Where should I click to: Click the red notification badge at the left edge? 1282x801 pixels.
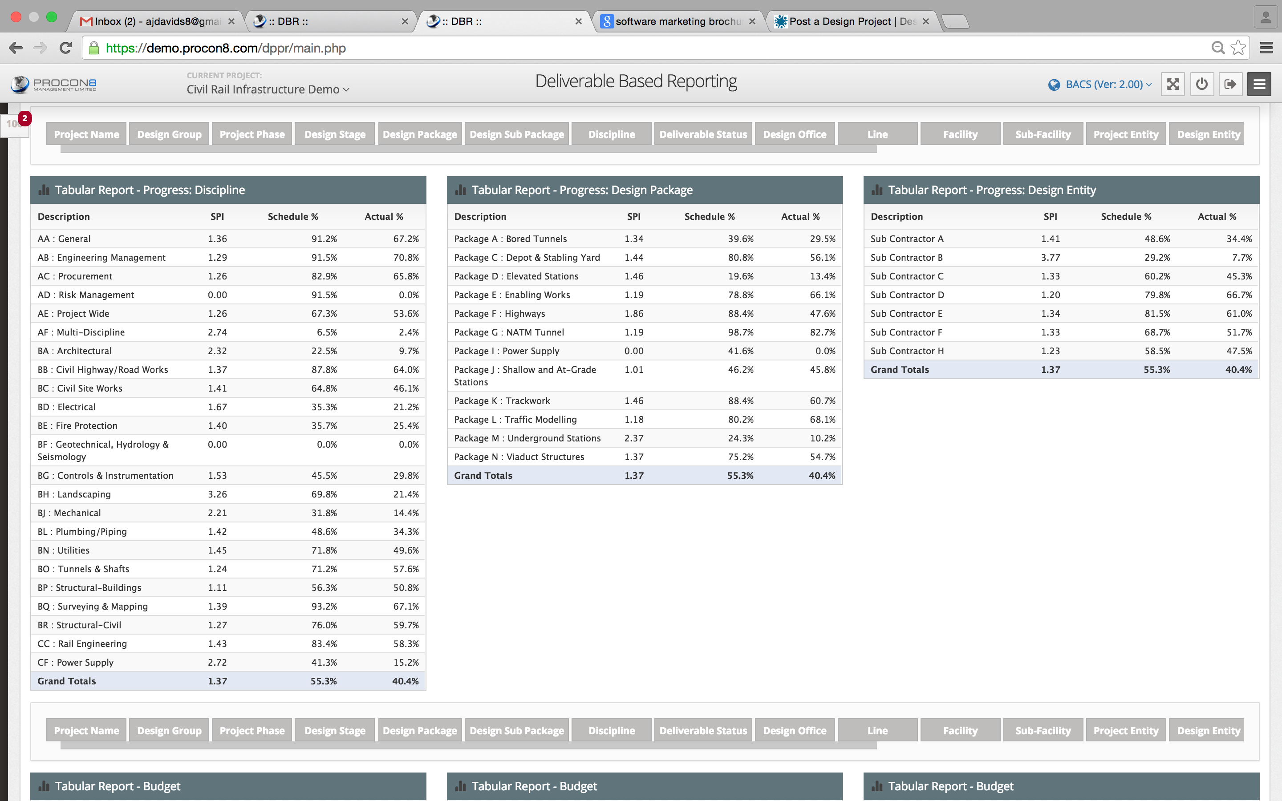tap(24, 118)
